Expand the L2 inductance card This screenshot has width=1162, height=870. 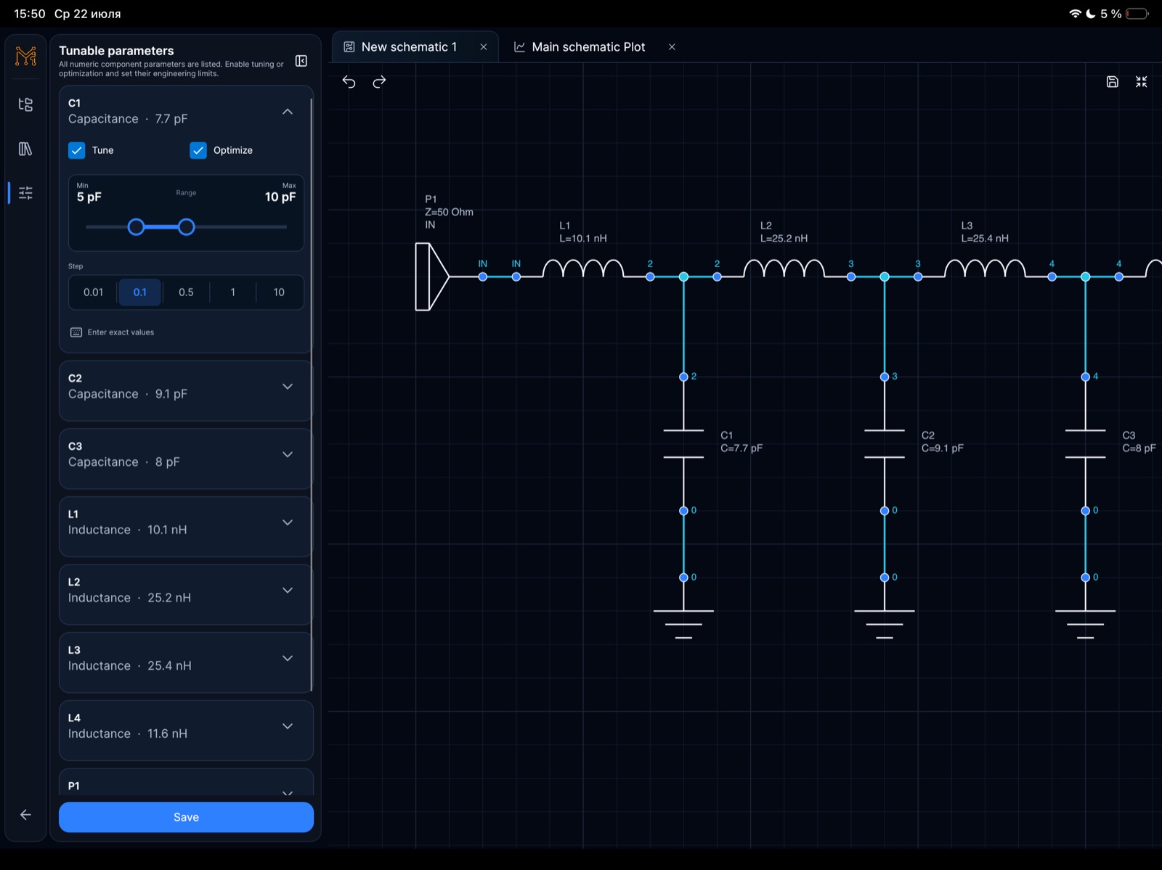click(288, 591)
